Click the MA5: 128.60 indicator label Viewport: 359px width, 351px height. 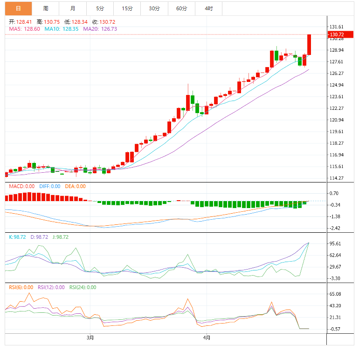tap(25, 29)
